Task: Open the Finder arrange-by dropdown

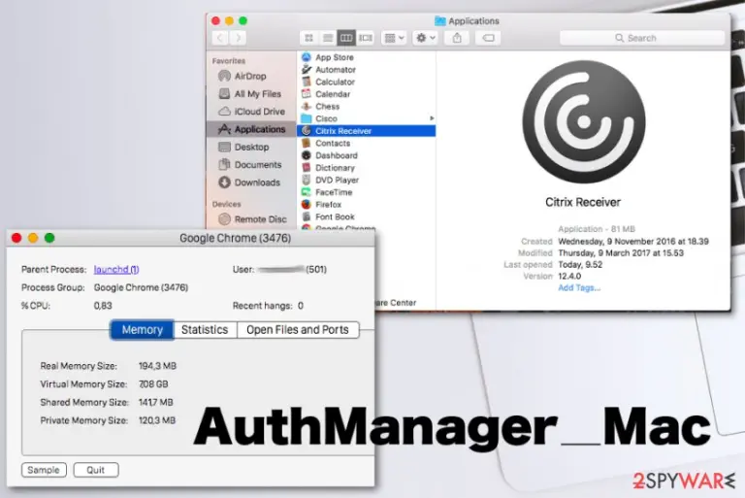Action: (394, 38)
